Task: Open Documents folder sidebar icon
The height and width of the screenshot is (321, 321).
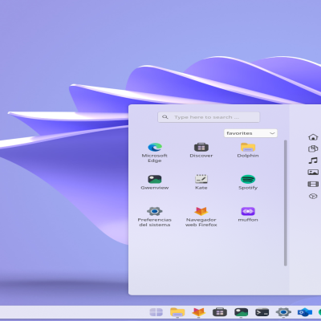Action: (313, 148)
